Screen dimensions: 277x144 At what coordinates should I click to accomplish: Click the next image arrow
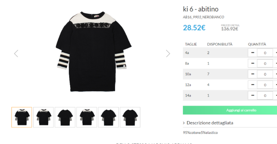tap(168, 54)
